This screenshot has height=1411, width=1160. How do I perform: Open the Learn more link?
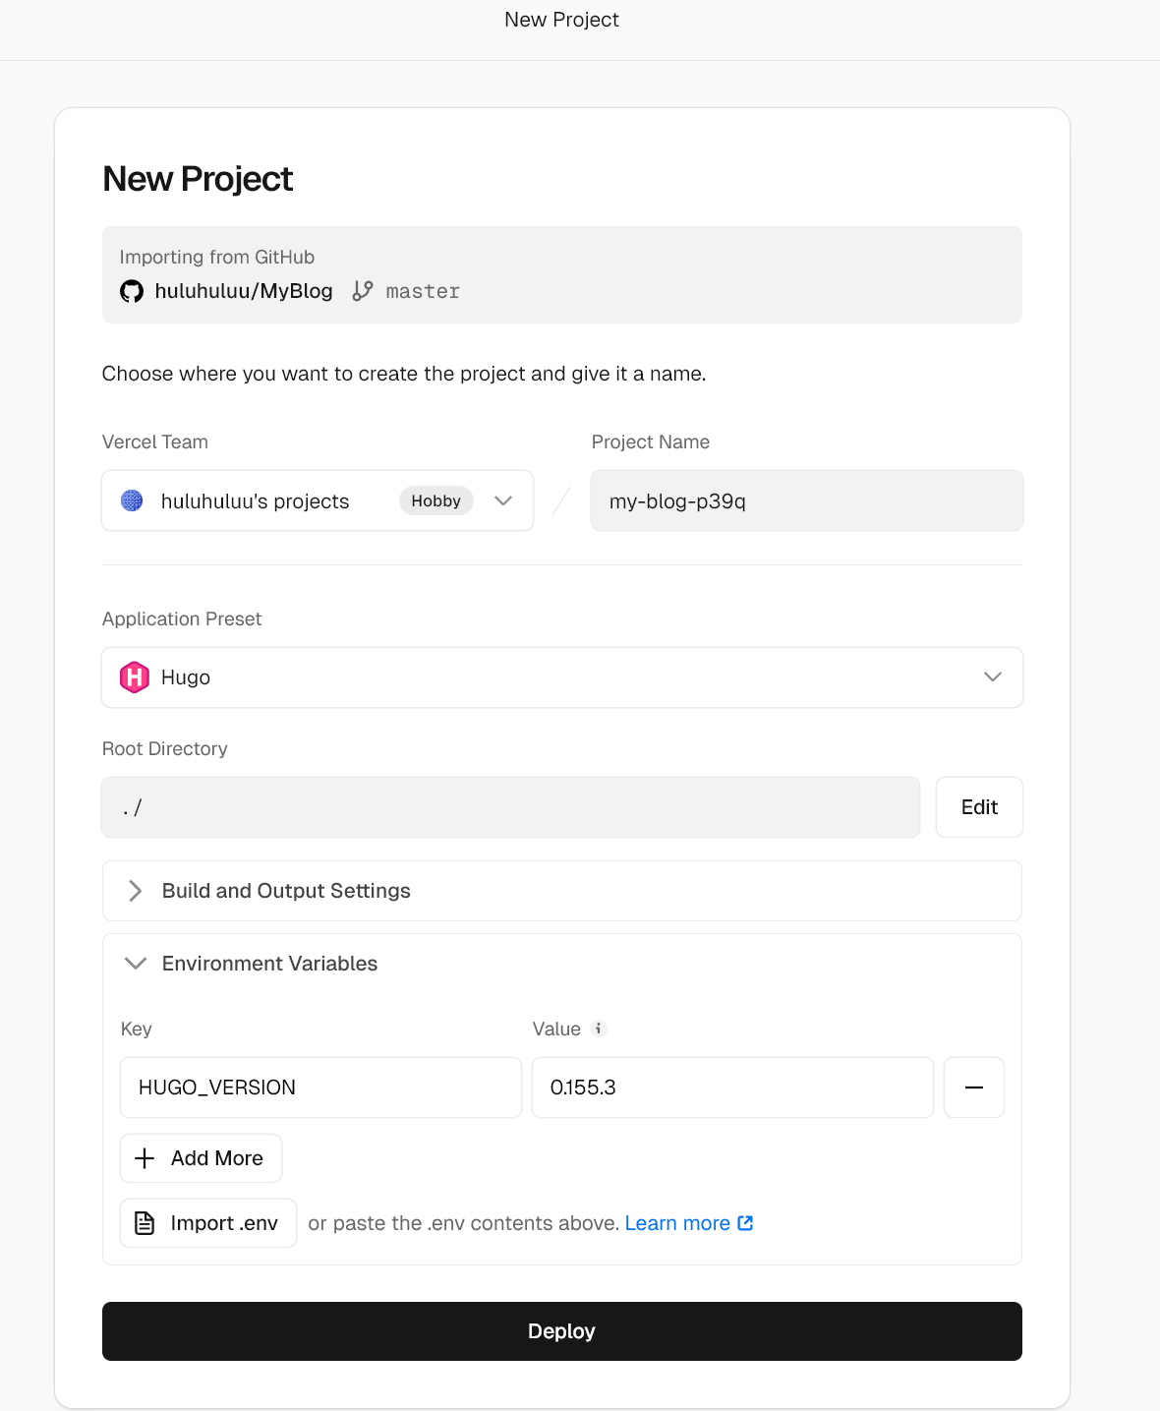point(677,1223)
